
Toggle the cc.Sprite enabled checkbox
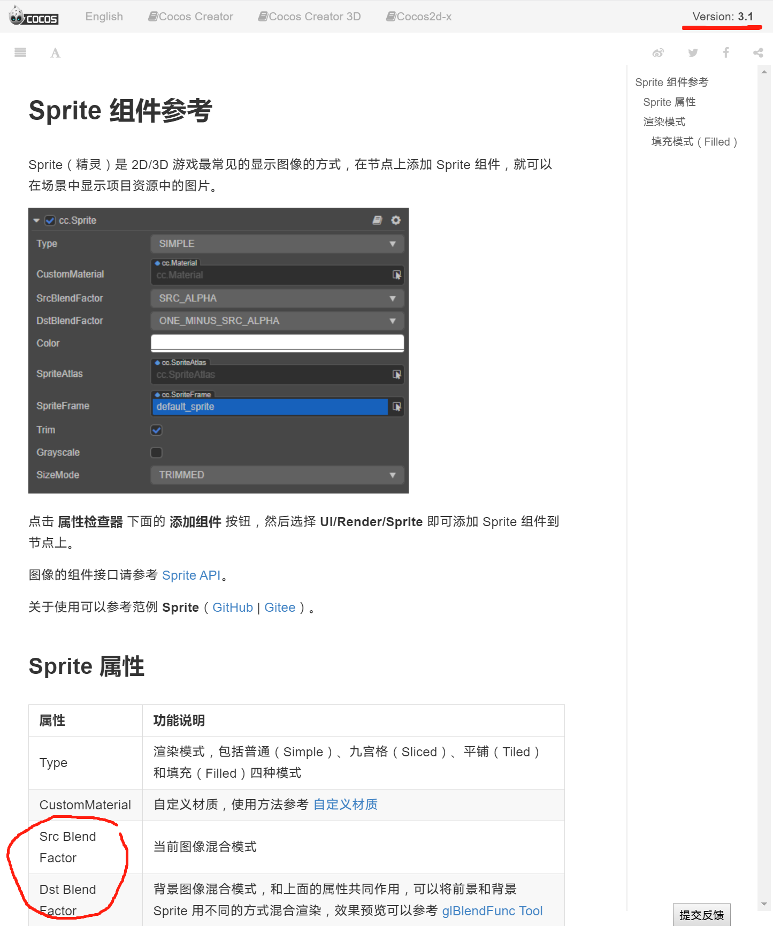point(50,221)
